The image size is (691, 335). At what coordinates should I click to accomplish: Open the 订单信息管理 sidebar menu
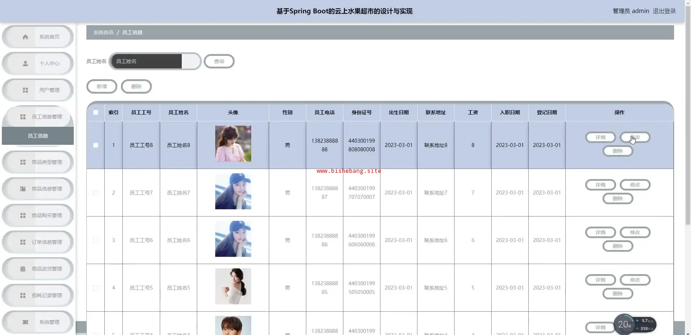tap(38, 242)
